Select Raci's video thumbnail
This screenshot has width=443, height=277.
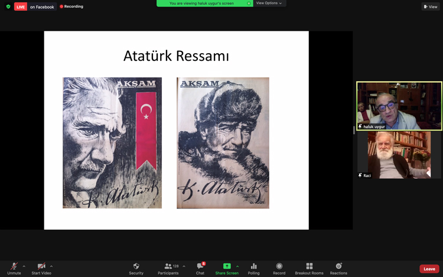click(x=399, y=155)
